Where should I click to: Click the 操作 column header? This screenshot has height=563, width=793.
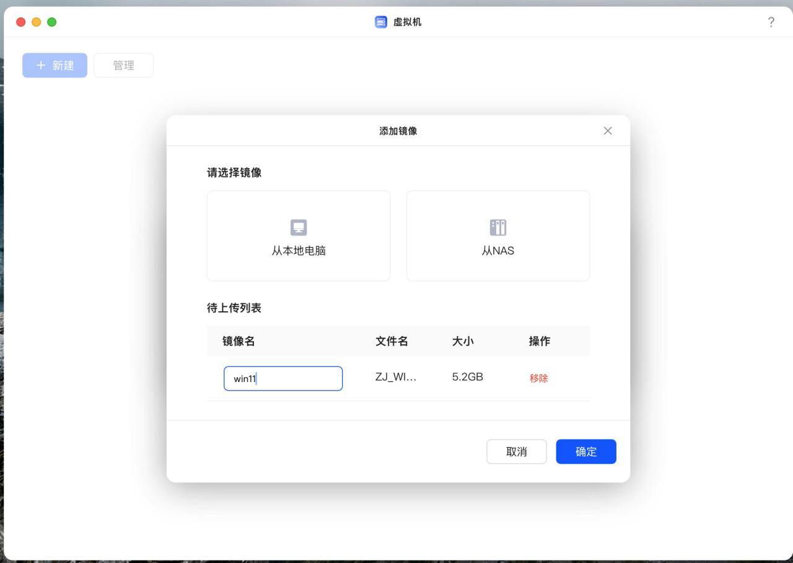(540, 341)
